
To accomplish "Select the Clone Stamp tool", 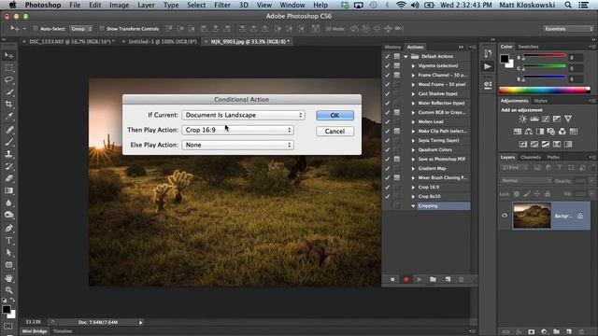I will pos(8,154).
